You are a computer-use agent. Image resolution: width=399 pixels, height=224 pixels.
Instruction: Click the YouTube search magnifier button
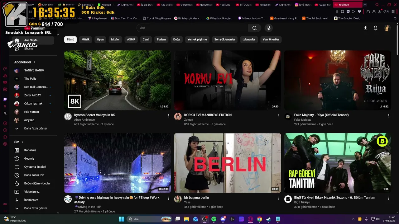254,28
